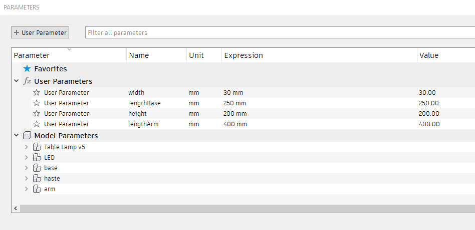Click the arm component icon

[37, 189]
